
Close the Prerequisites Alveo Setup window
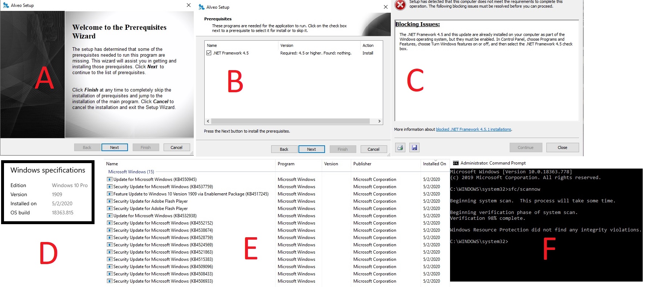point(385,7)
